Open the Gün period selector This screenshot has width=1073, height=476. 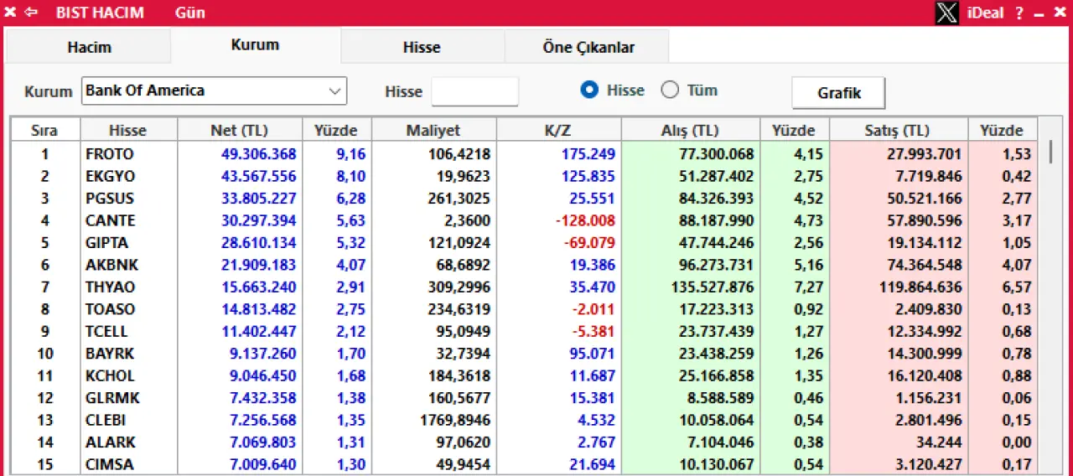pyautogui.click(x=190, y=13)
